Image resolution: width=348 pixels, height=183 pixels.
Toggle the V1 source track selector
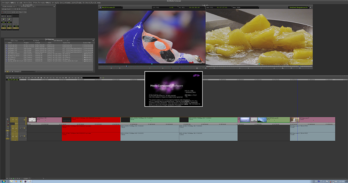coord(13,120)
